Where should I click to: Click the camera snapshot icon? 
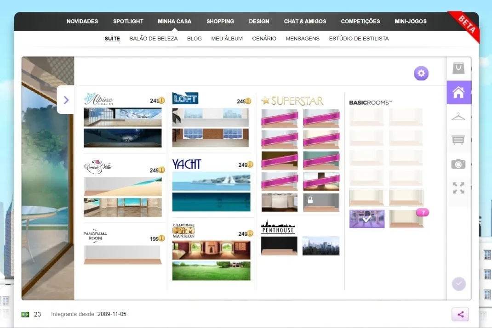(458, 164)
